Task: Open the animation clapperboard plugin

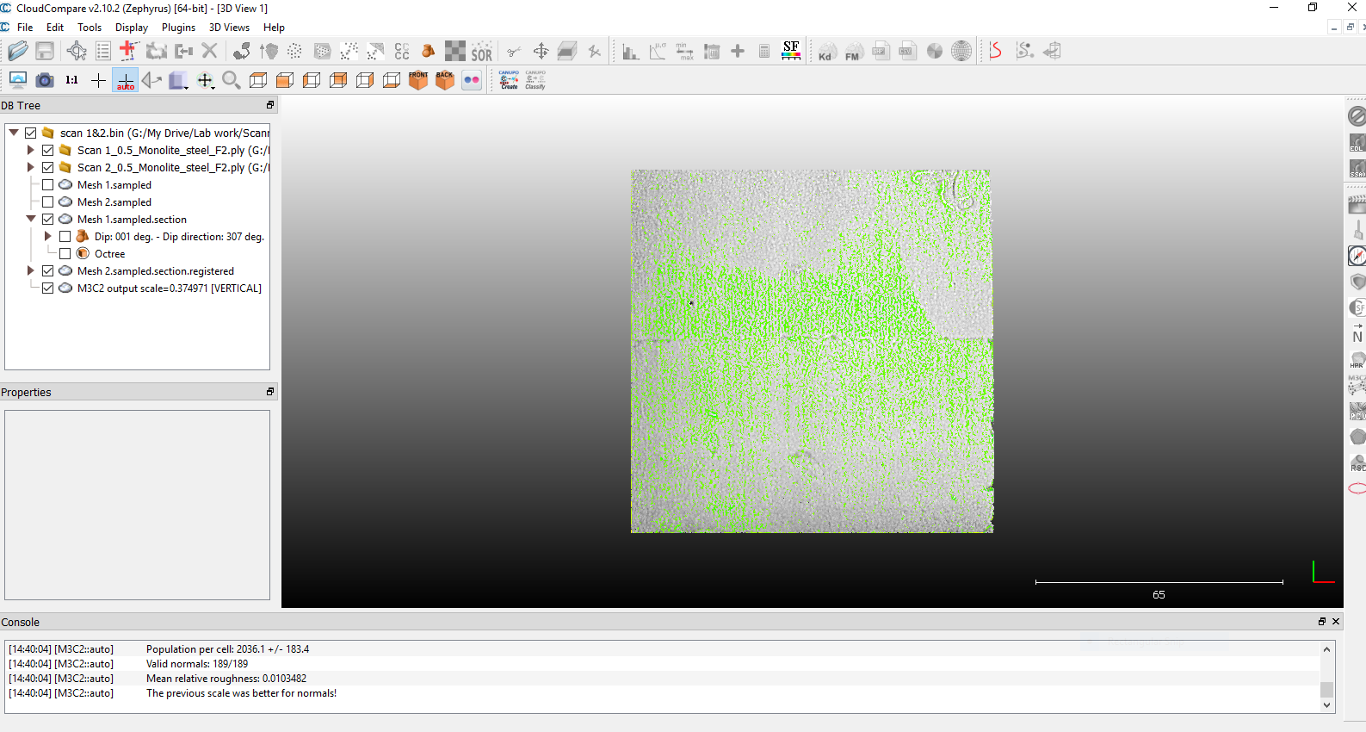Action: tap(1357, 204)
